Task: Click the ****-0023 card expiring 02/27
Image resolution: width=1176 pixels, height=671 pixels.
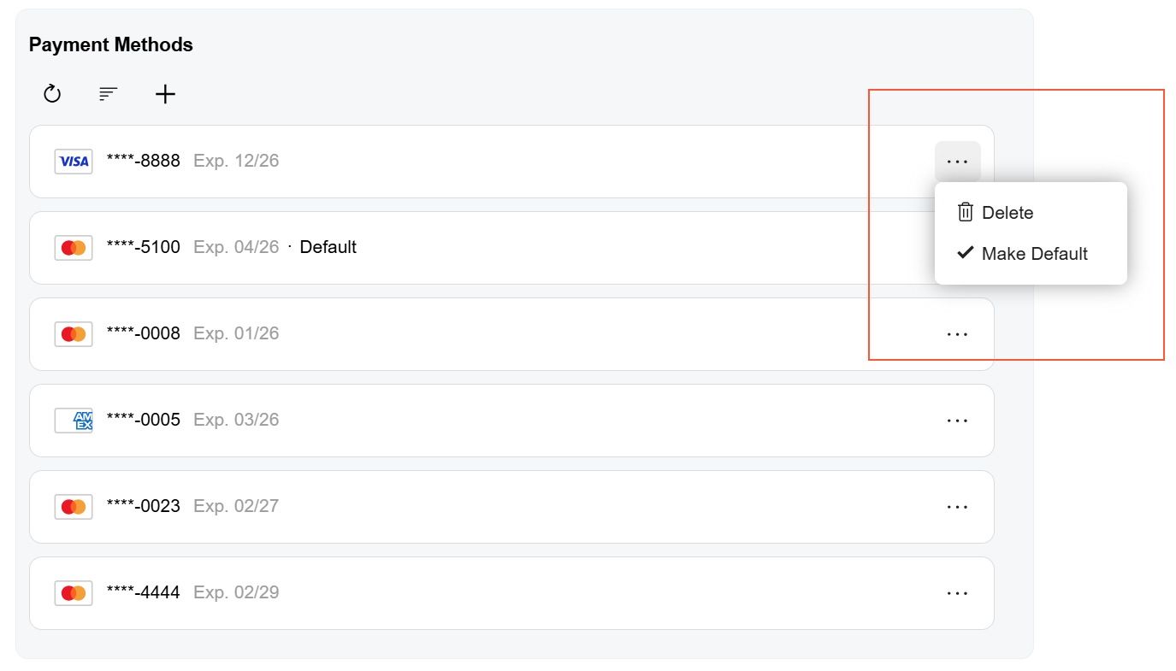Action: tap(511, 507)
